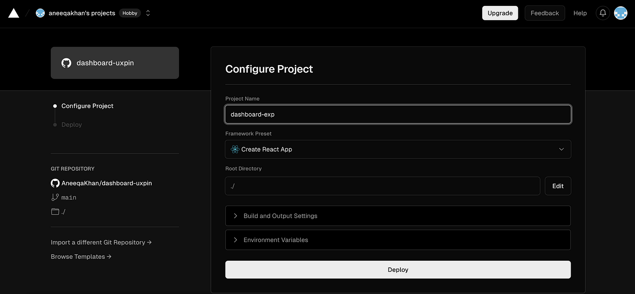Click the GitHub icon in dashboard-uxpin card
This screenshot has width=635, height=294.
[x=66, y=63]
